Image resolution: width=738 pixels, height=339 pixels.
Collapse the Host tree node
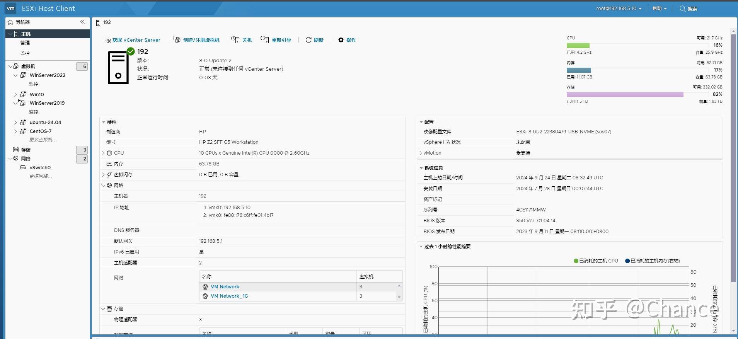click(x=10, y=34)
